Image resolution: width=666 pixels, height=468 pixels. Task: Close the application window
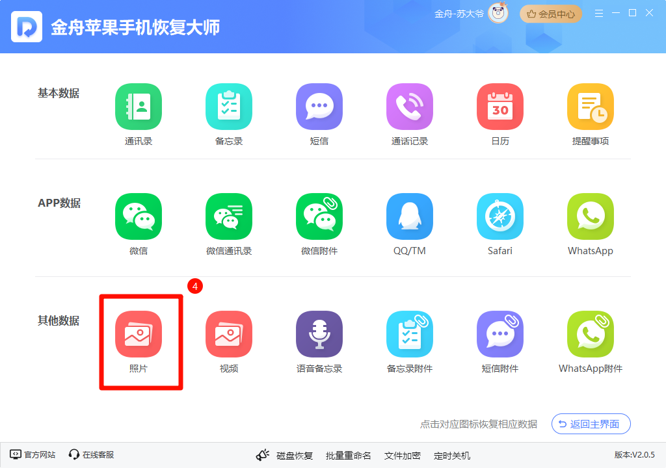point(650,13)
